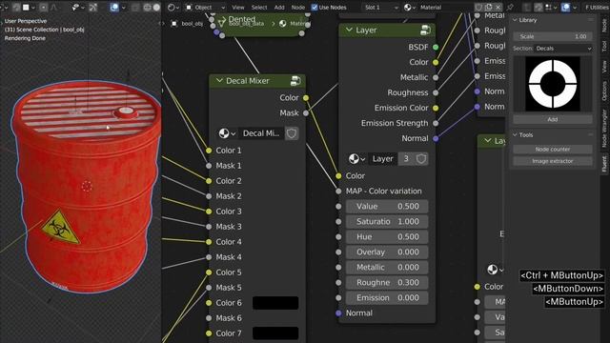Image resolution: width=610 pixels, height=343 pixels.
Task: Open the Select menu in node editor
Action: point(259,7)
